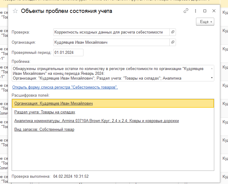Viewport: 228px width, 184px height.
Task: Open Аналитика номенклатуры Armina 03710A Brown entry
Action: pos(96,121)
